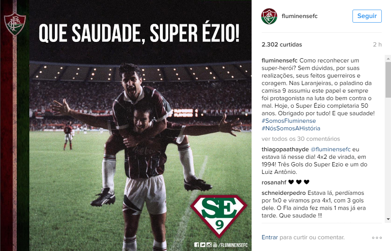Open thiagopaathayde's profile
The height and width of the screenshot is (251, 391).
(x=285, y=149)
